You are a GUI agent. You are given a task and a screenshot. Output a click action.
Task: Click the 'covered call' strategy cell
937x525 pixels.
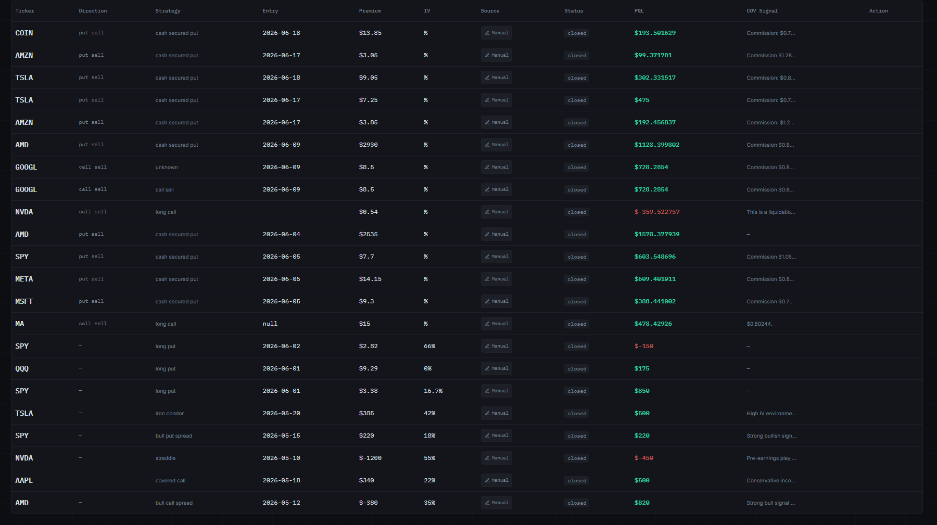[x=170, y=481]
